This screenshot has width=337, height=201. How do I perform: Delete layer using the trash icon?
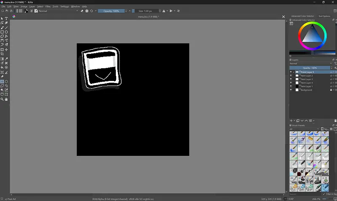tap(335, 121)
